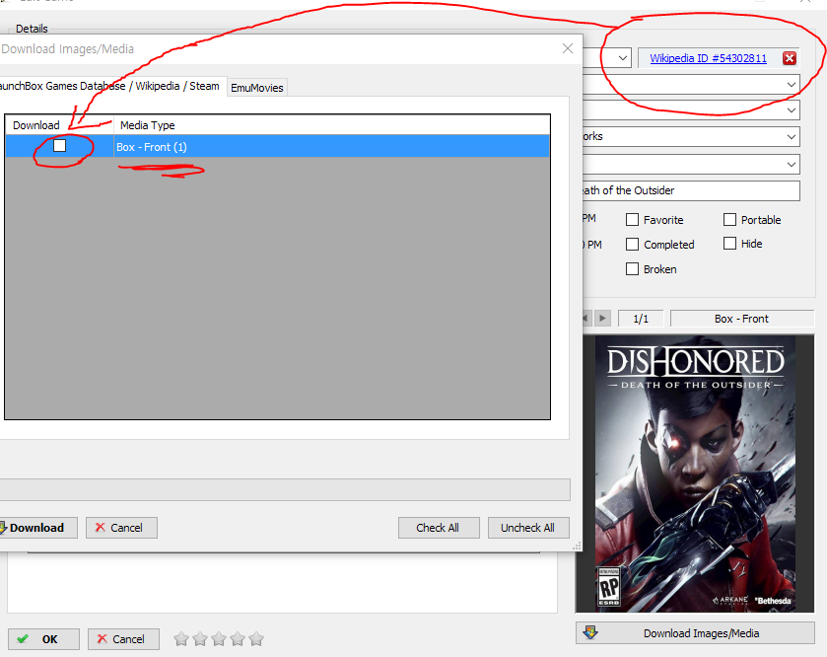827x657 pixels.
Task: Click the Details group label
Action: (32, 29)
